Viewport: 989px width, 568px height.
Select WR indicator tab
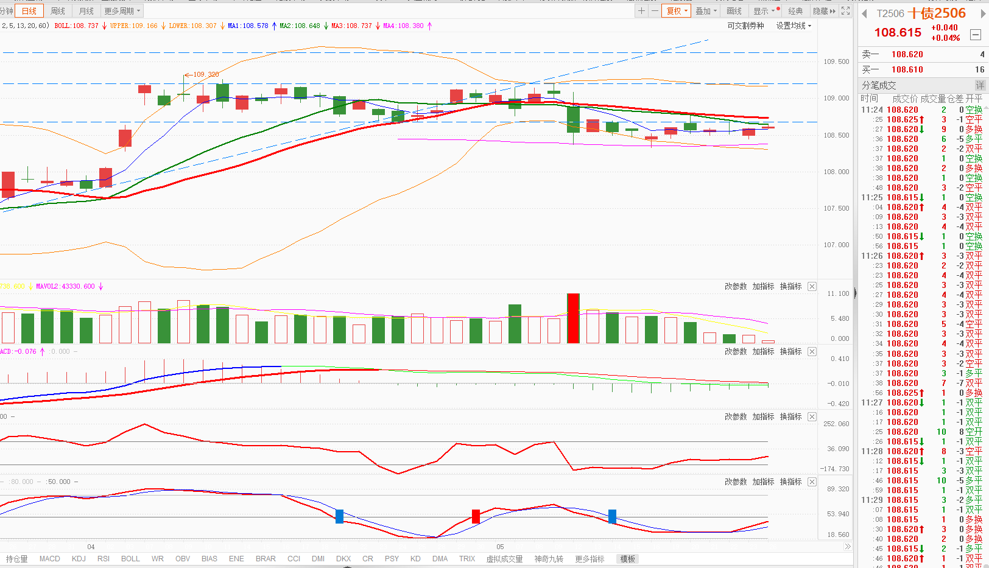pyautogui.click(x=158, y=559)
